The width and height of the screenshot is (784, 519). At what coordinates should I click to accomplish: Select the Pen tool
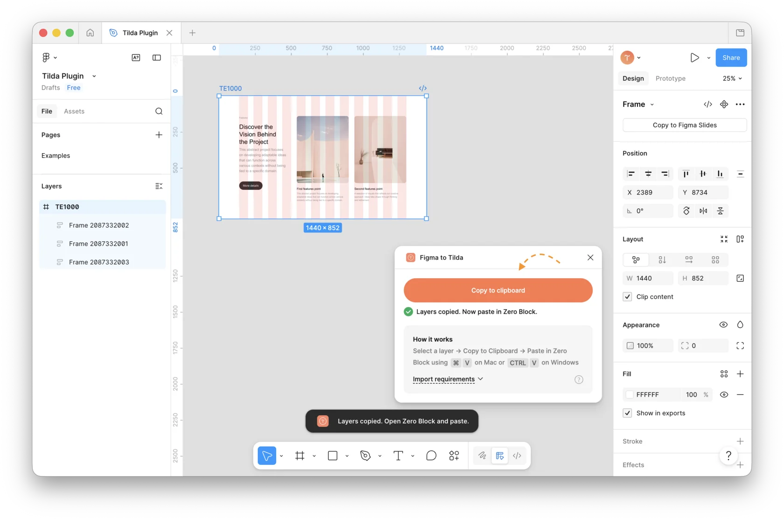click(365, 456)
